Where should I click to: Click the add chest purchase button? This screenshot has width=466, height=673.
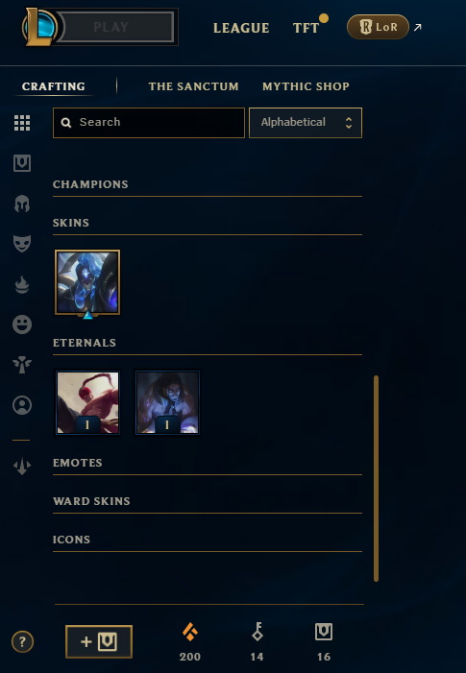tap(99, 641)
